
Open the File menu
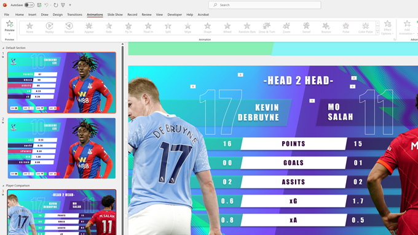coord(7,15)
